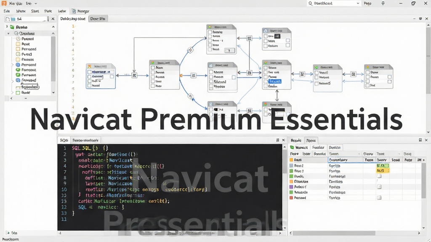Open the third menu in the menu bar
The image size is (431, 242).
[x=35, y=11]
